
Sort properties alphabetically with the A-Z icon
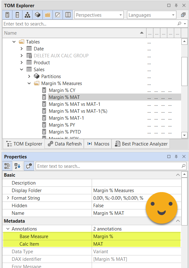click(17, 166)
